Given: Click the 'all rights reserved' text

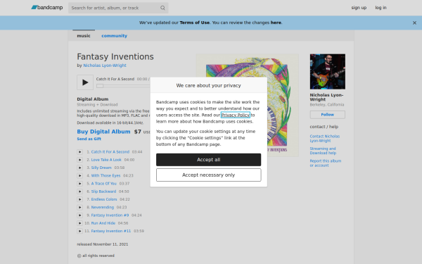Looking at the screenshot, I should click(98, 256).
